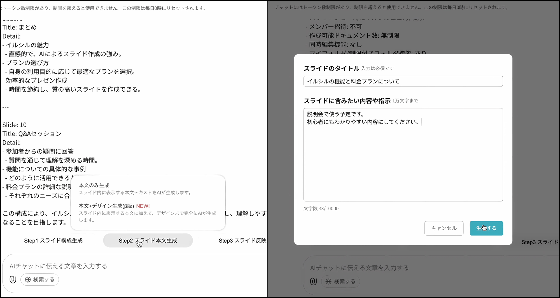
Task: Choose 本文+デザイン生成(β版) from the popup menu
Action: coord(106,206)
